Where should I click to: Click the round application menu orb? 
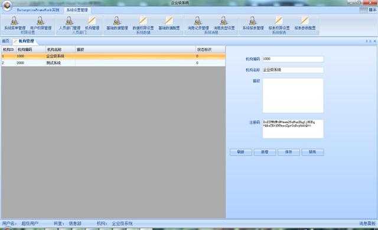tap(6, 5)
